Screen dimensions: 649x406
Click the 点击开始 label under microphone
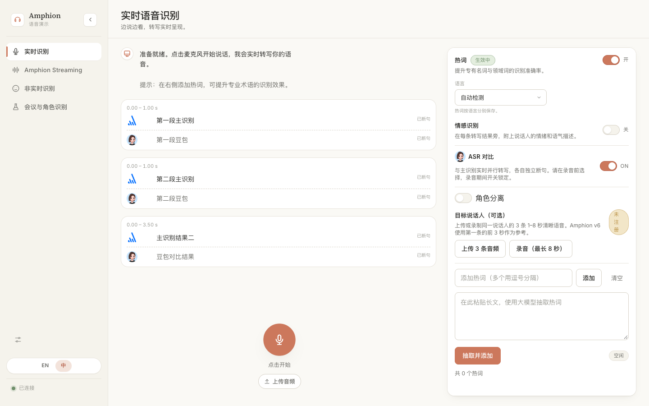coord(279,365)
